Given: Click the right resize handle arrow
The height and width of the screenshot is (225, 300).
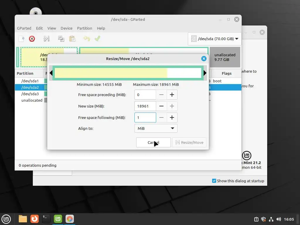Looking at the screenshot, I should coord(205,73).
